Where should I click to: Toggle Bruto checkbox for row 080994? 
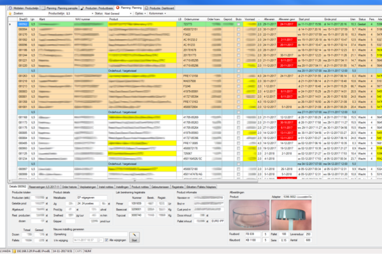coord(239,29)
